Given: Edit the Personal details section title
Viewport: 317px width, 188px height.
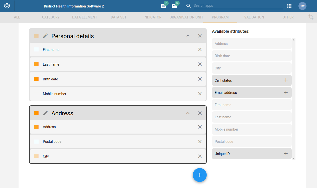Looking at the screenshot, I should coord(45,36).
